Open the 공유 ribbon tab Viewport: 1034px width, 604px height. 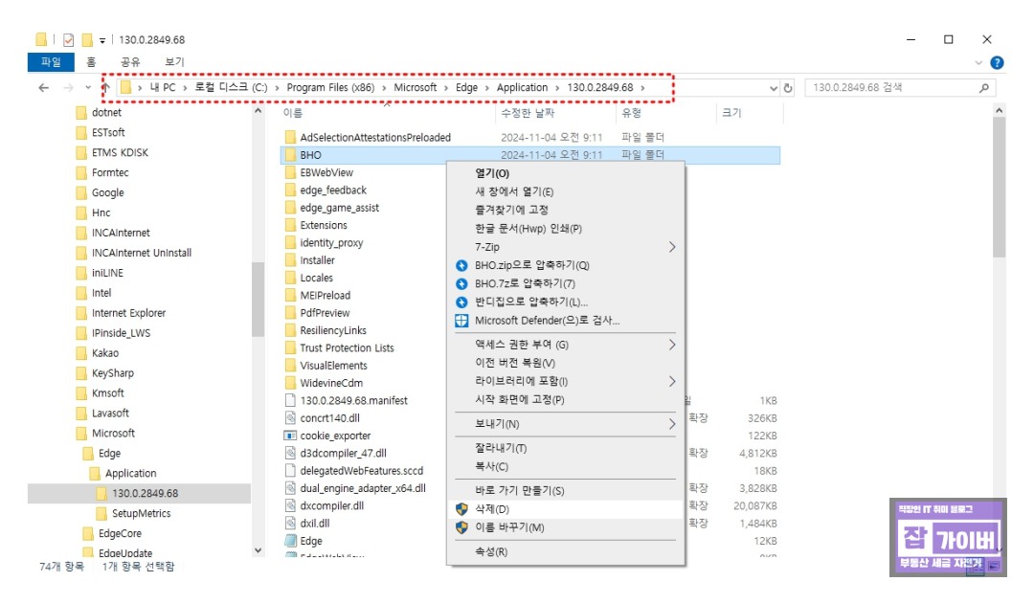[x=130, y=62]
